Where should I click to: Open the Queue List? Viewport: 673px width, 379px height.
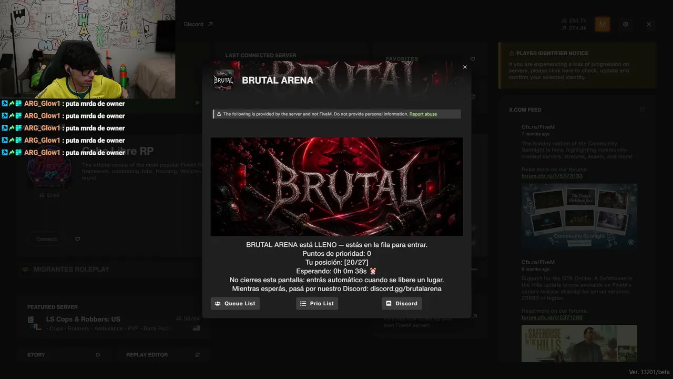[235, 304]
